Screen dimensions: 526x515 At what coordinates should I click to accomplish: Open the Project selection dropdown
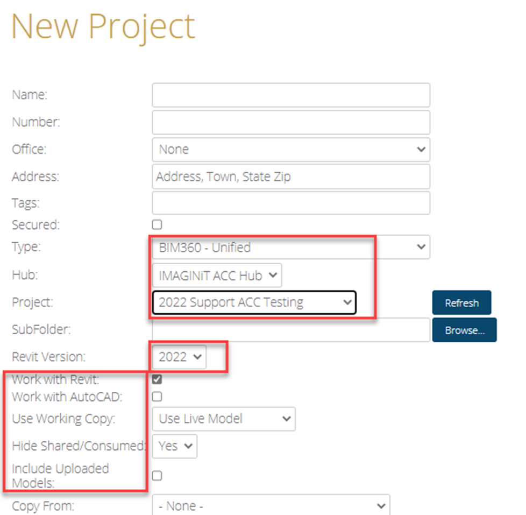pos(254,302)
